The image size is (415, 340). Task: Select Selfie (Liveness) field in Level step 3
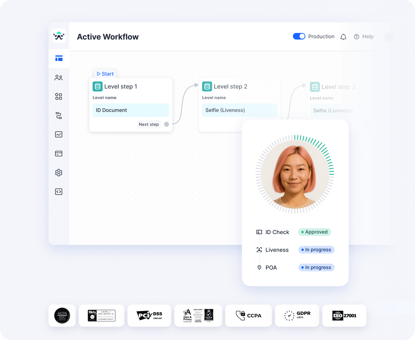pos(332,111)
